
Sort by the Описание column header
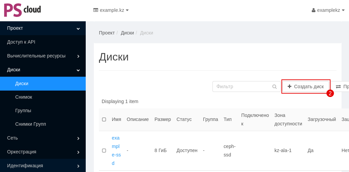coord(138,119)
